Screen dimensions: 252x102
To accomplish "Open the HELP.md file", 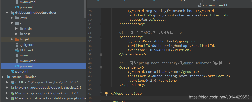I will [26, 50].
